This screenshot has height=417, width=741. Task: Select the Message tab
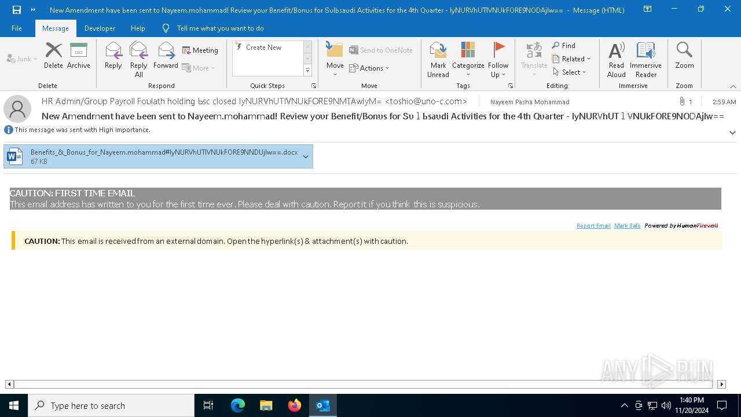coord(56,28)
